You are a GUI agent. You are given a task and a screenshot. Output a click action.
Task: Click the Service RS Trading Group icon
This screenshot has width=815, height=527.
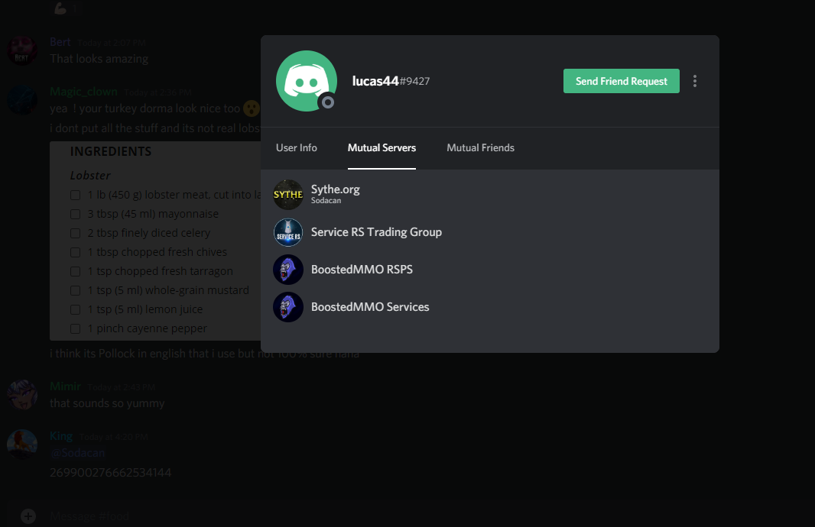click(x=288, y=232)
